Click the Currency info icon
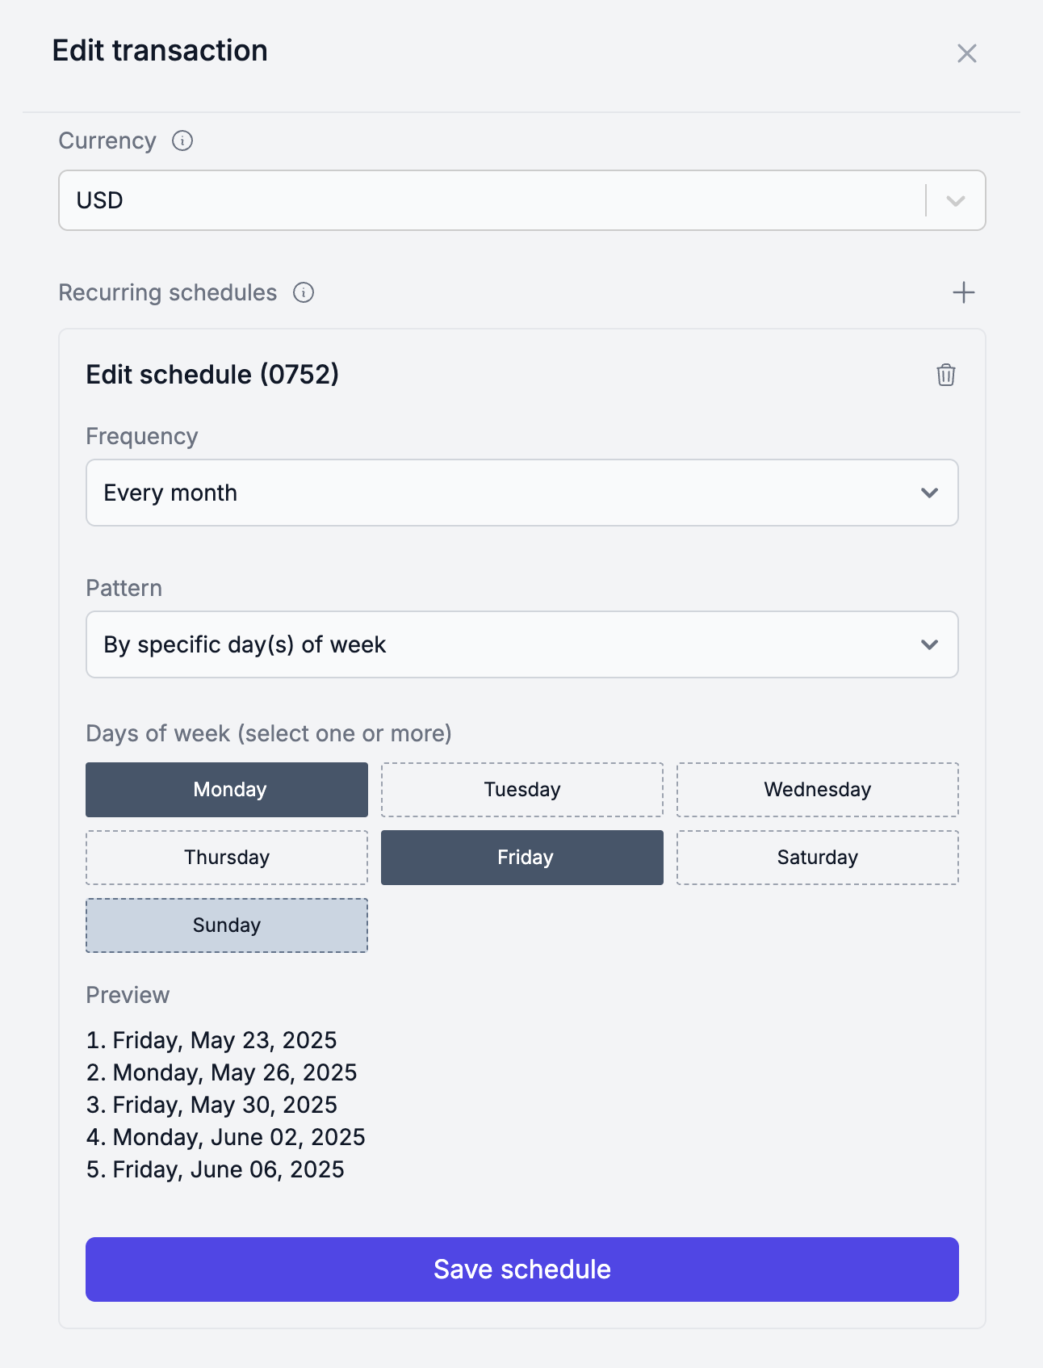Image resolution: width=1043 pixels, height=1368 pixels. tap(182, 141)
